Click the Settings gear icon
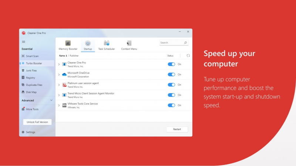 [x=23, y=132]
